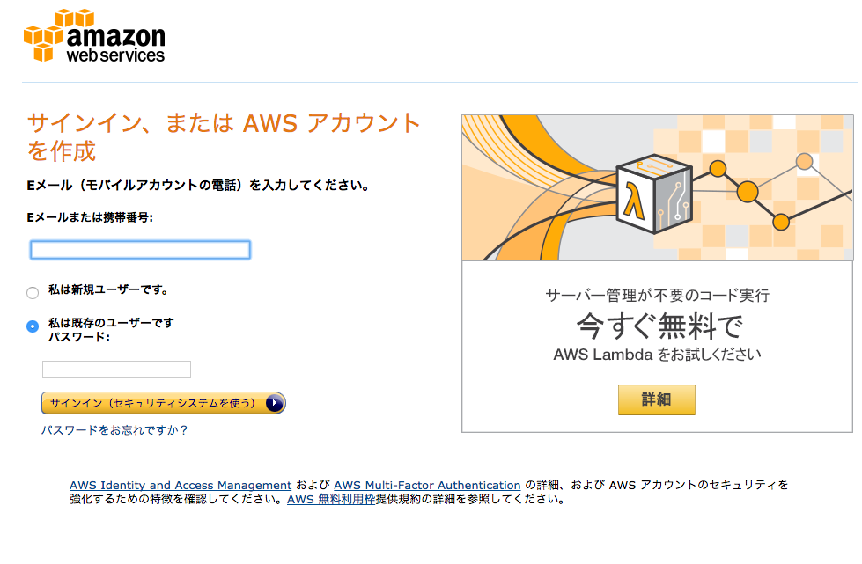
Task: Click the サーバー管理が不要のコード実行 banner text
Action: coord(656,297)
